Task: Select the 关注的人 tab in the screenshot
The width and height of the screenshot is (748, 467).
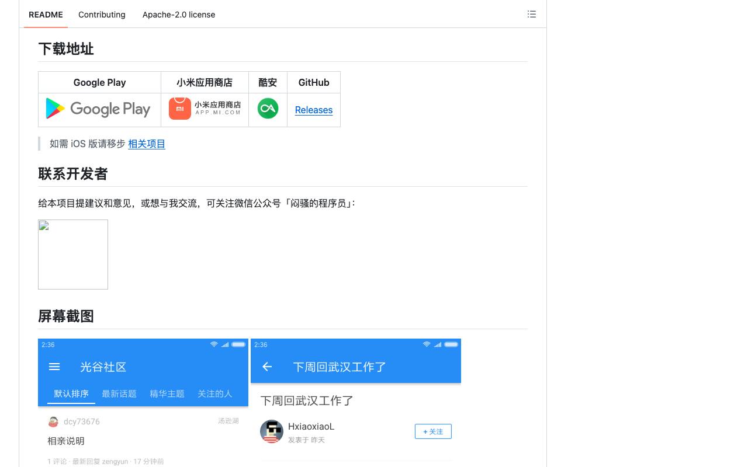Action: pyautogui.click(x=214, y=393)
